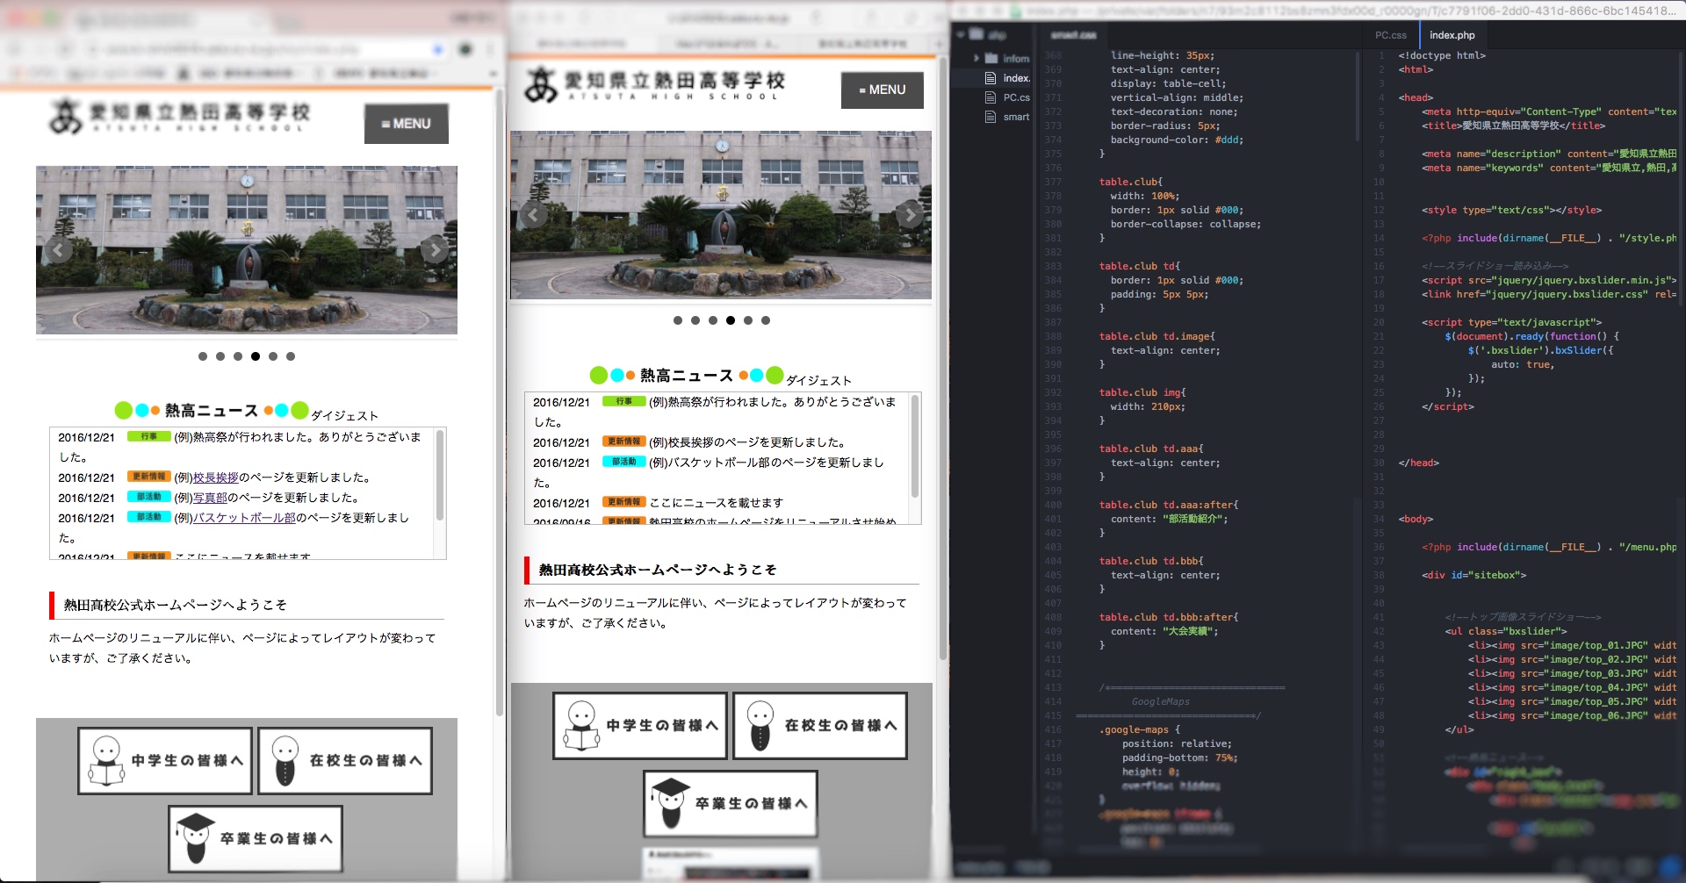Viewport: 1686px width, 883px height.
Task: Click file icon beside smart in sidebar
Action: click(991, 117)
